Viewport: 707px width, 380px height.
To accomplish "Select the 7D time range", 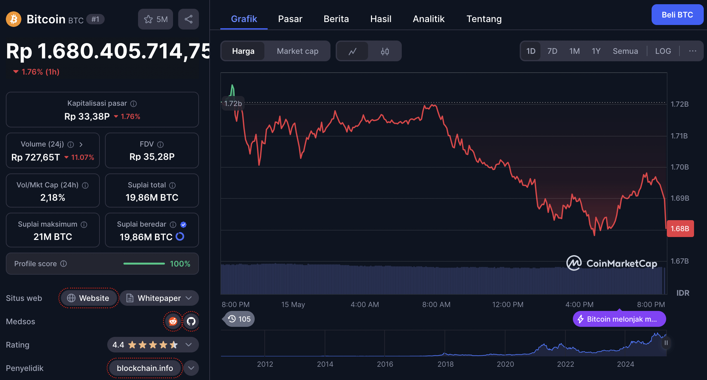I will pyautogui.click(x=552, y=51).
